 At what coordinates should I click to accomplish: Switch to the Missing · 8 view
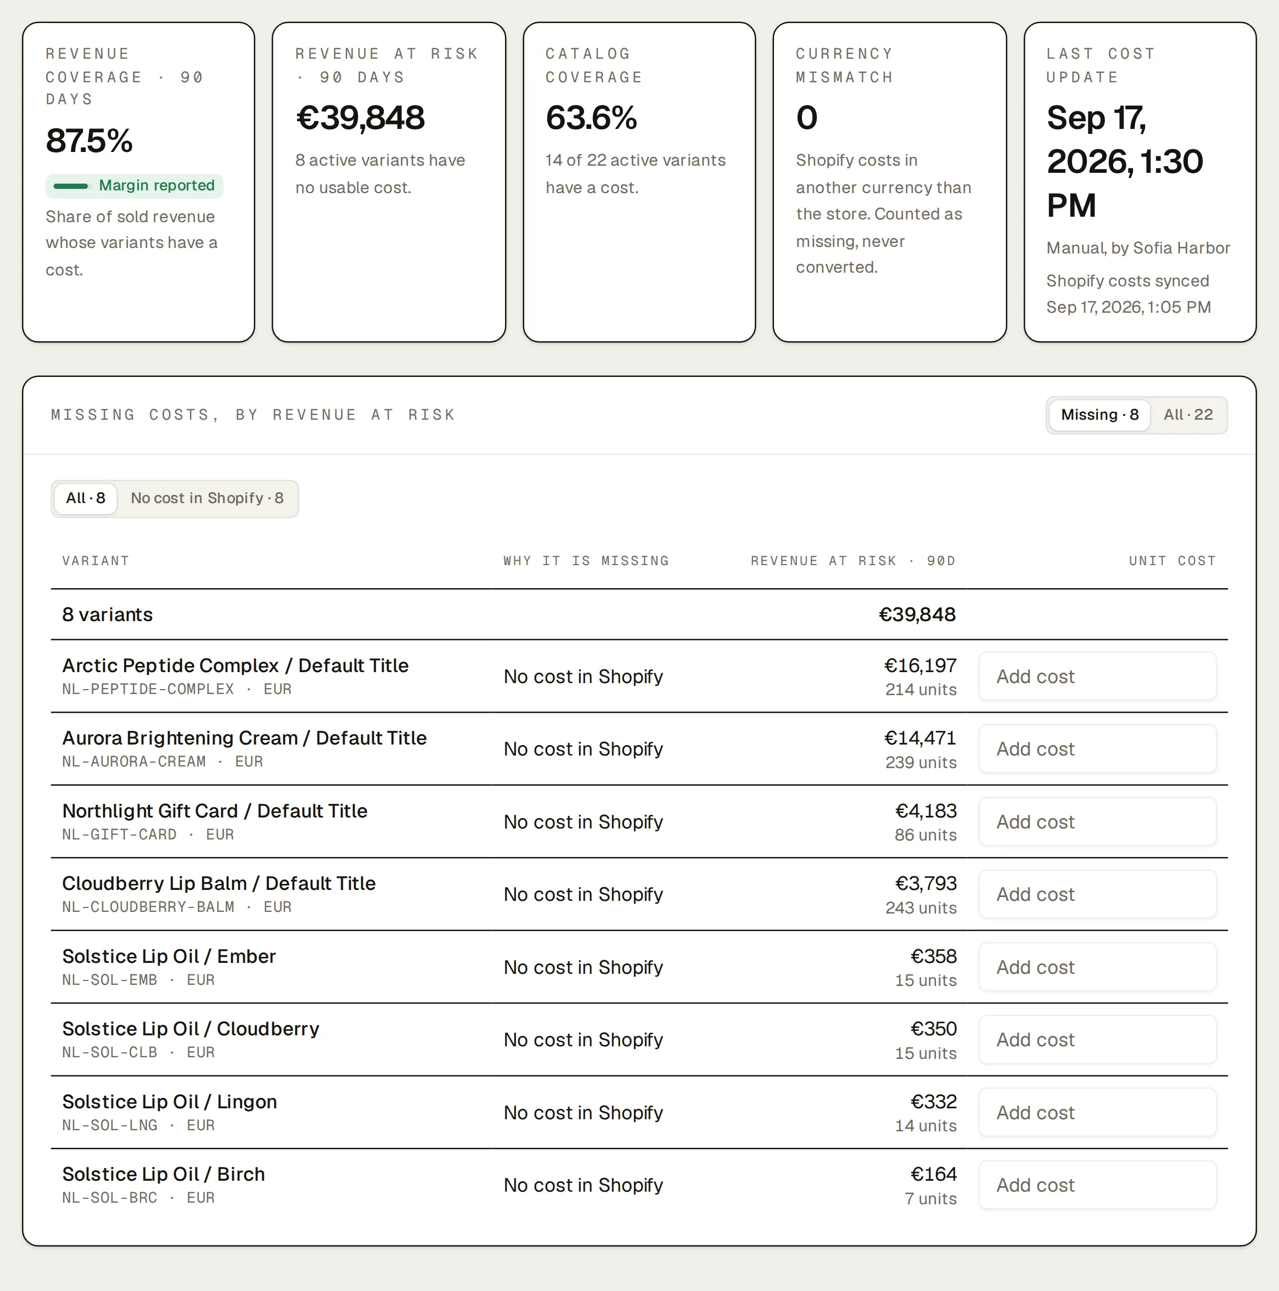(1099, 415)
